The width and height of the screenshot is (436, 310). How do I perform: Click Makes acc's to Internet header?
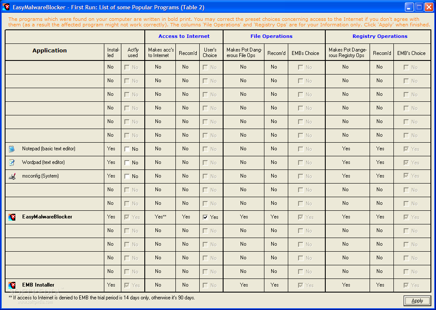pos(161,52)
